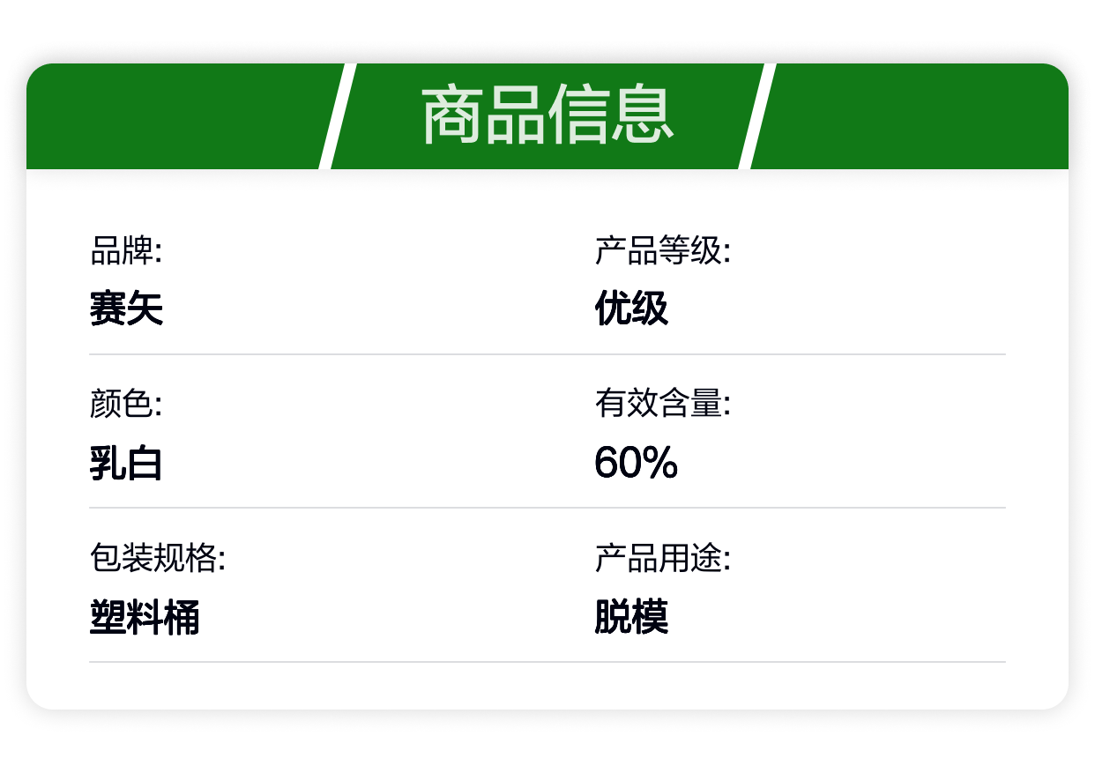Screen dimensions: 1095x773
Task: Select the 有效含量: label
Action: [663, 405]
